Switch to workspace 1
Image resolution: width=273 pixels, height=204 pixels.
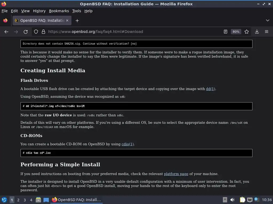coord(12,200)
